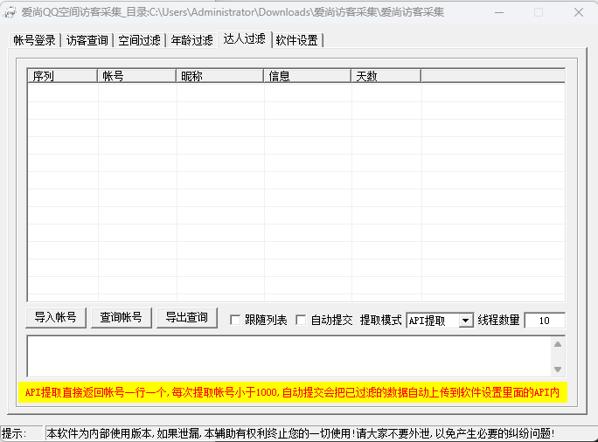Open the 访客查询 tab
This screenshot has height=442, width=598.
(87, 40)
